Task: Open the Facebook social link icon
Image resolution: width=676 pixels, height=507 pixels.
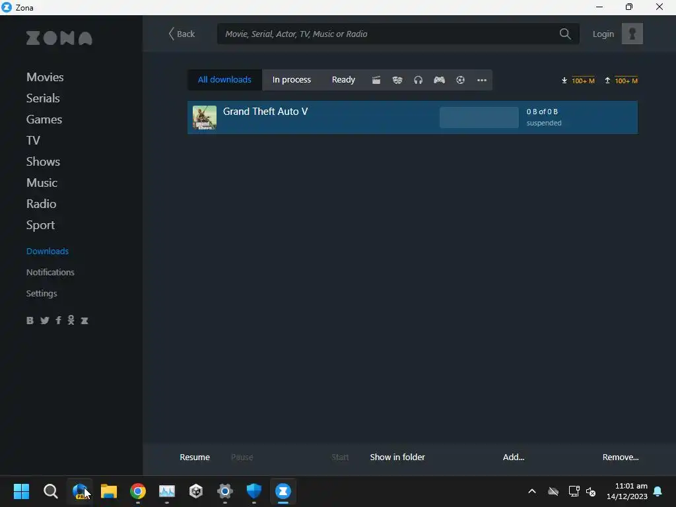Action: 58,320
